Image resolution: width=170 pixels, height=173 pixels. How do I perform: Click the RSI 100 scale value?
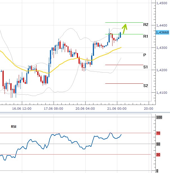pyautogui.click(x=159, y=117)
